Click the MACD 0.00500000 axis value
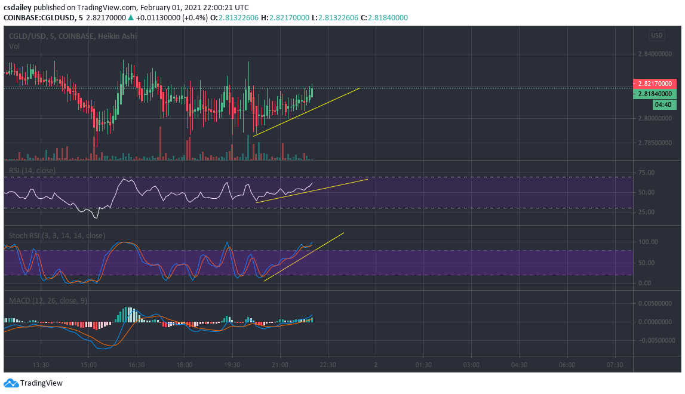Viewport: 685px width, 394px height. pos(655,303)
